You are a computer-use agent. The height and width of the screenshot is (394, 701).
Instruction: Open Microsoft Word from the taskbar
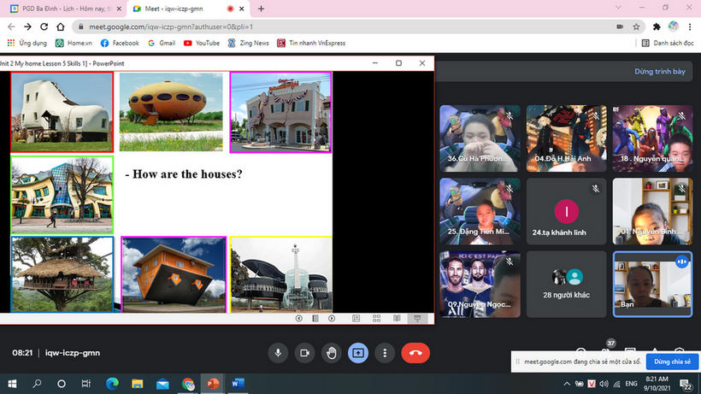point(237,384)
